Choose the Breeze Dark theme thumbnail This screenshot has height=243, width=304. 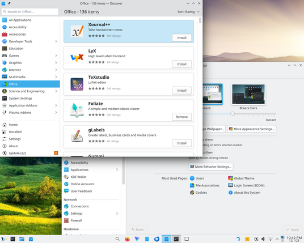click(x=248, y=94)
